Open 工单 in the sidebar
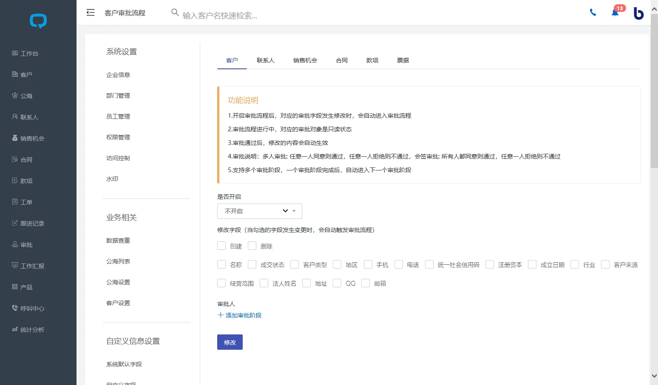 22,202
